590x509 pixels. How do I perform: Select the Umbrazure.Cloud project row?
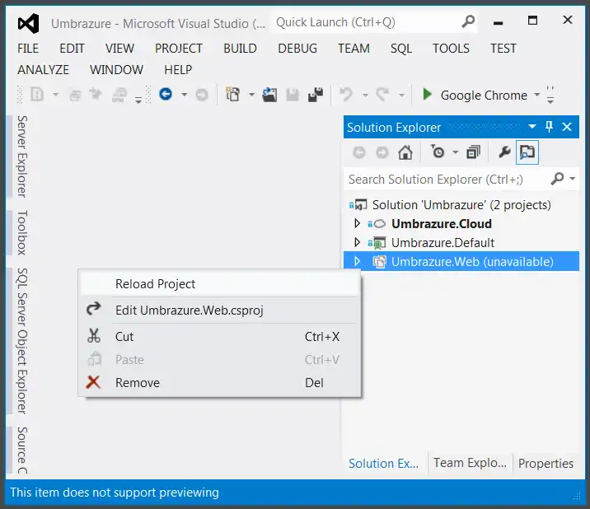tap(461, 224)
